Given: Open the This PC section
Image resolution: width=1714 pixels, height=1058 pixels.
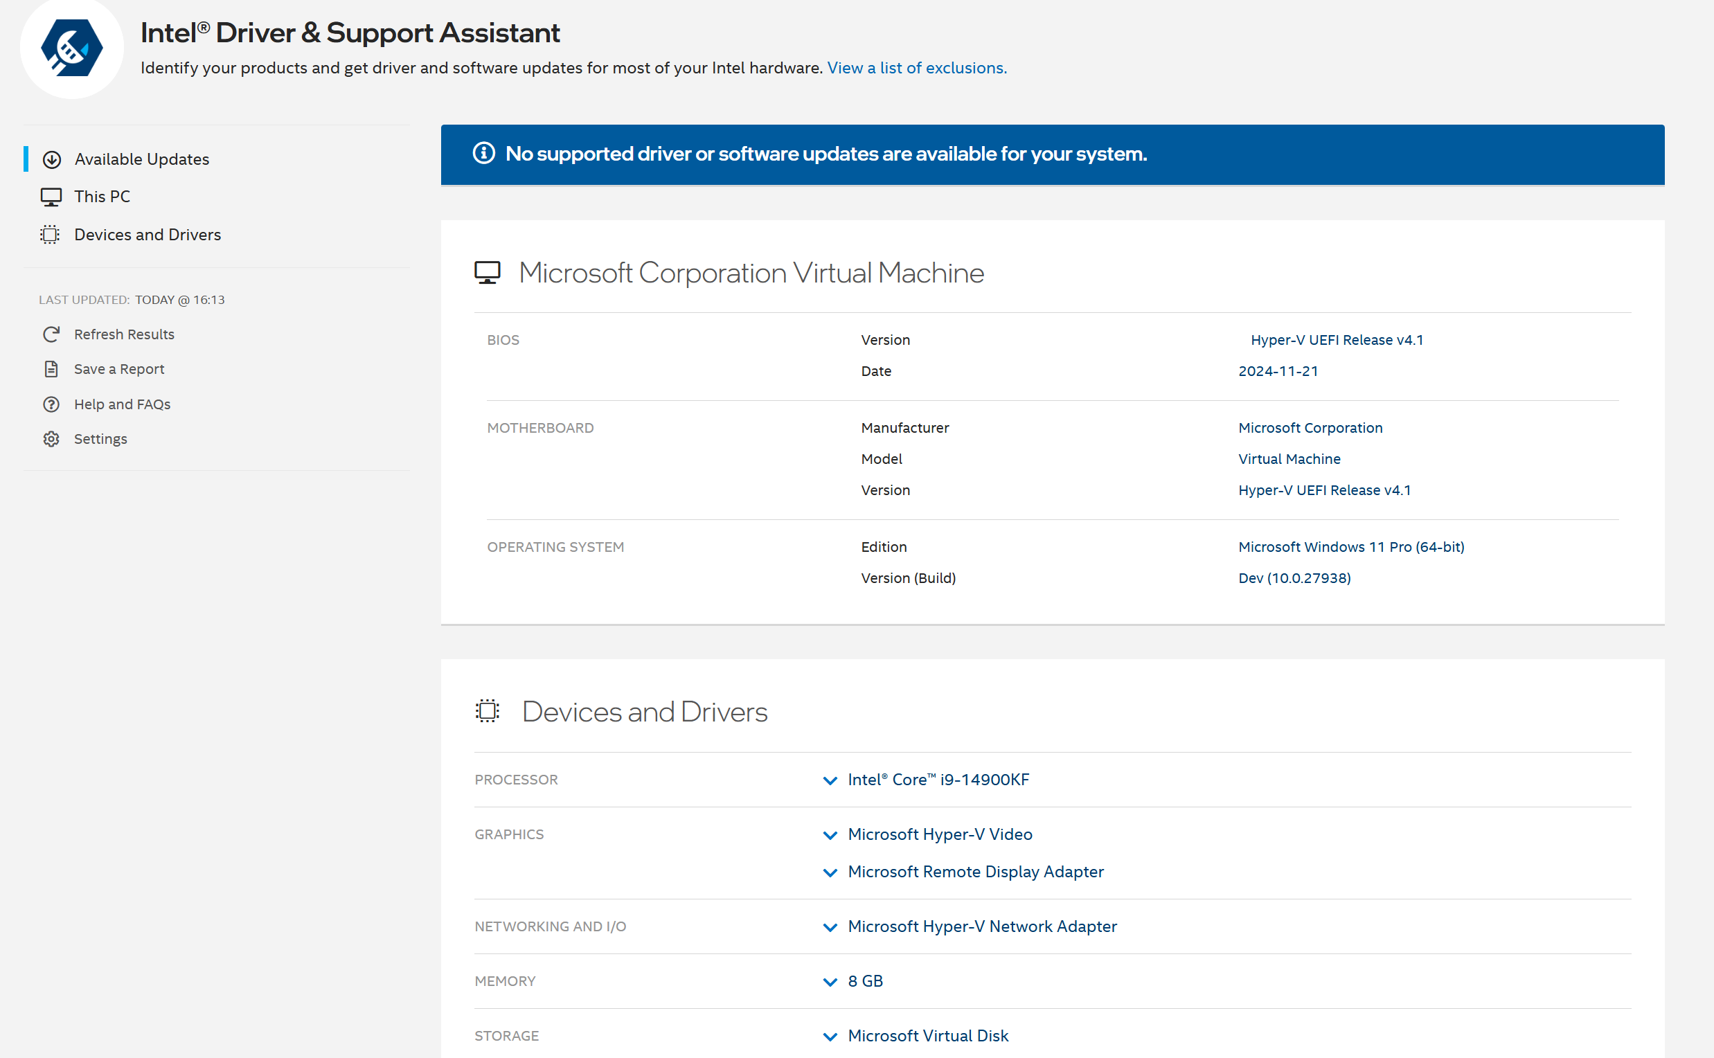Looking at the screenshot, I should coord(102,197).
